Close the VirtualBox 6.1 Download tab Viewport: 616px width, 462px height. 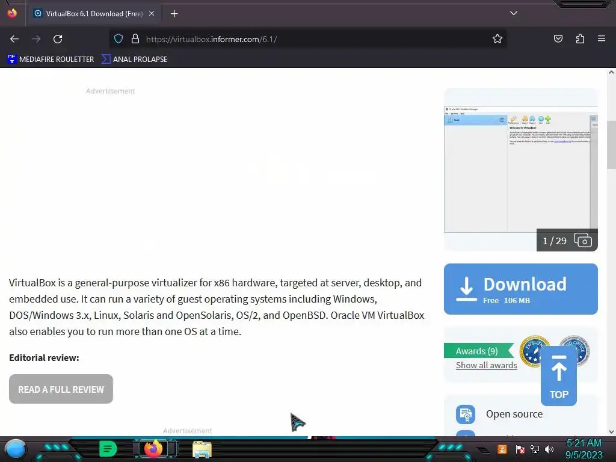[152, 13]
